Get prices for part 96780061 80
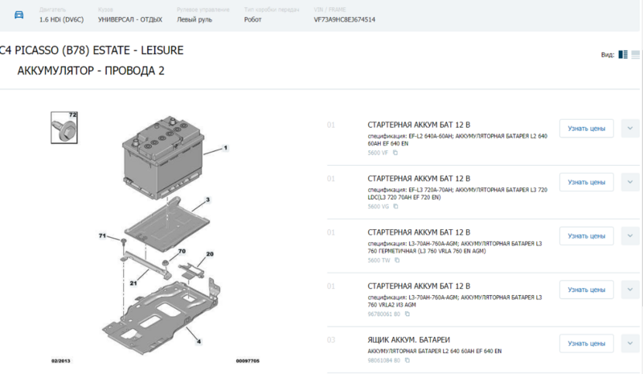This screenshot has width=643, height=374. (x=586, y=290)
